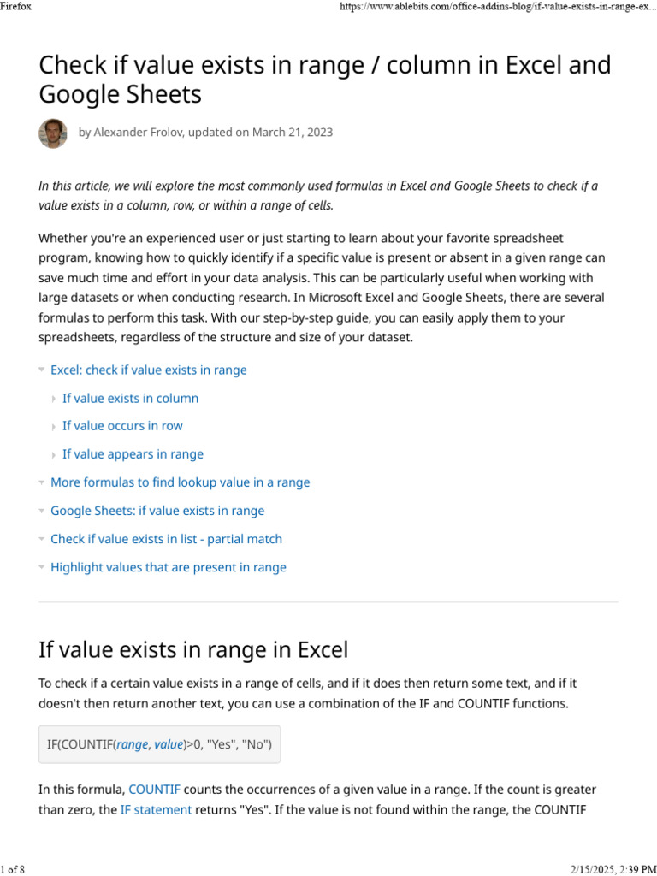The height and width of the screenshot is (876, 657).
Task: Toggle arrow beside 'Check if value exists in list'
Action: click(42, 539)
